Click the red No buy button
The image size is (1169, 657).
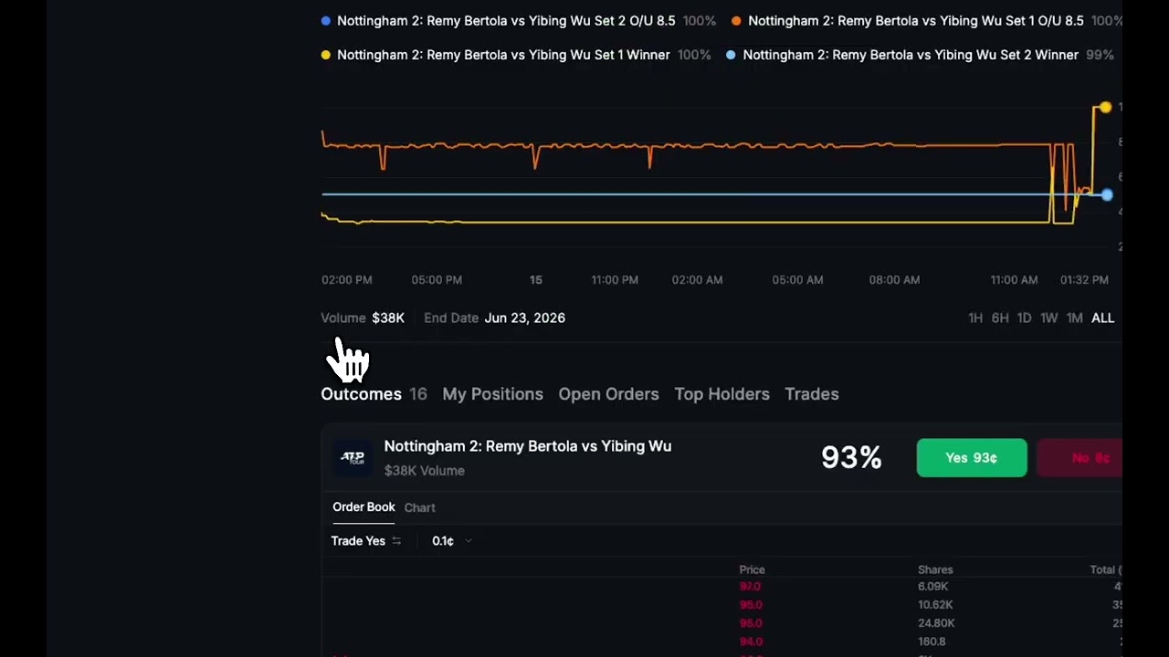[x=1081, y=458]
